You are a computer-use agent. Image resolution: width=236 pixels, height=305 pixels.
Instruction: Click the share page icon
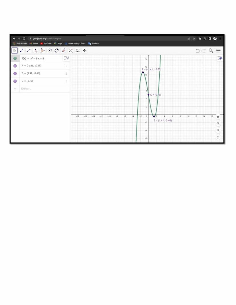(189, 38)
